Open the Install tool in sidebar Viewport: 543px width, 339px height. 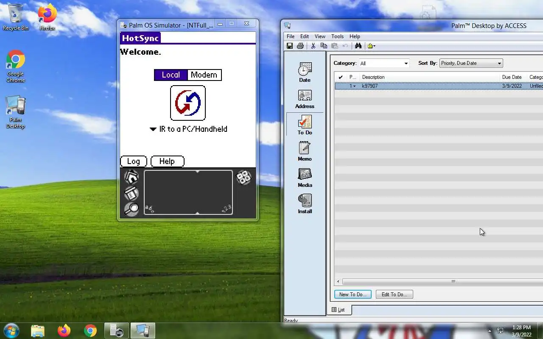305,204
